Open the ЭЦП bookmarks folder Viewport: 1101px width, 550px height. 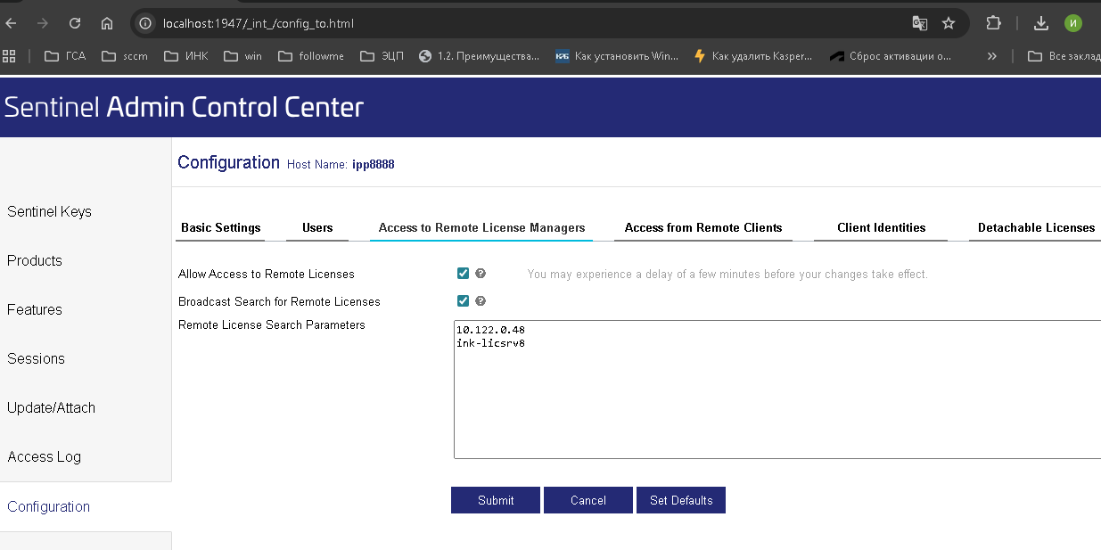pos(382,56)
